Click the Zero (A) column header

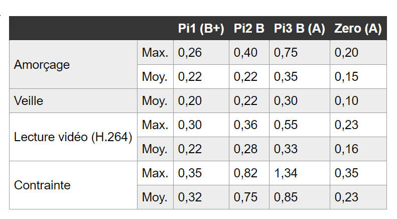[x=358, y=29]
